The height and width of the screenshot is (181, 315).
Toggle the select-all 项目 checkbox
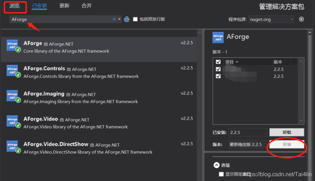(218, 62)
